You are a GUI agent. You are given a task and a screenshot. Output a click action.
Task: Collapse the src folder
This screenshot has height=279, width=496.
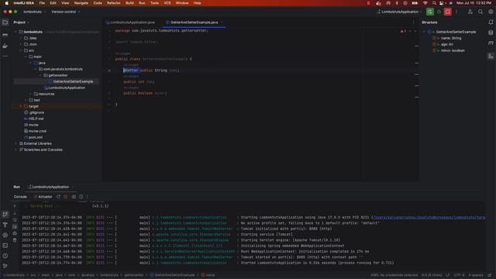click(21, 50)
